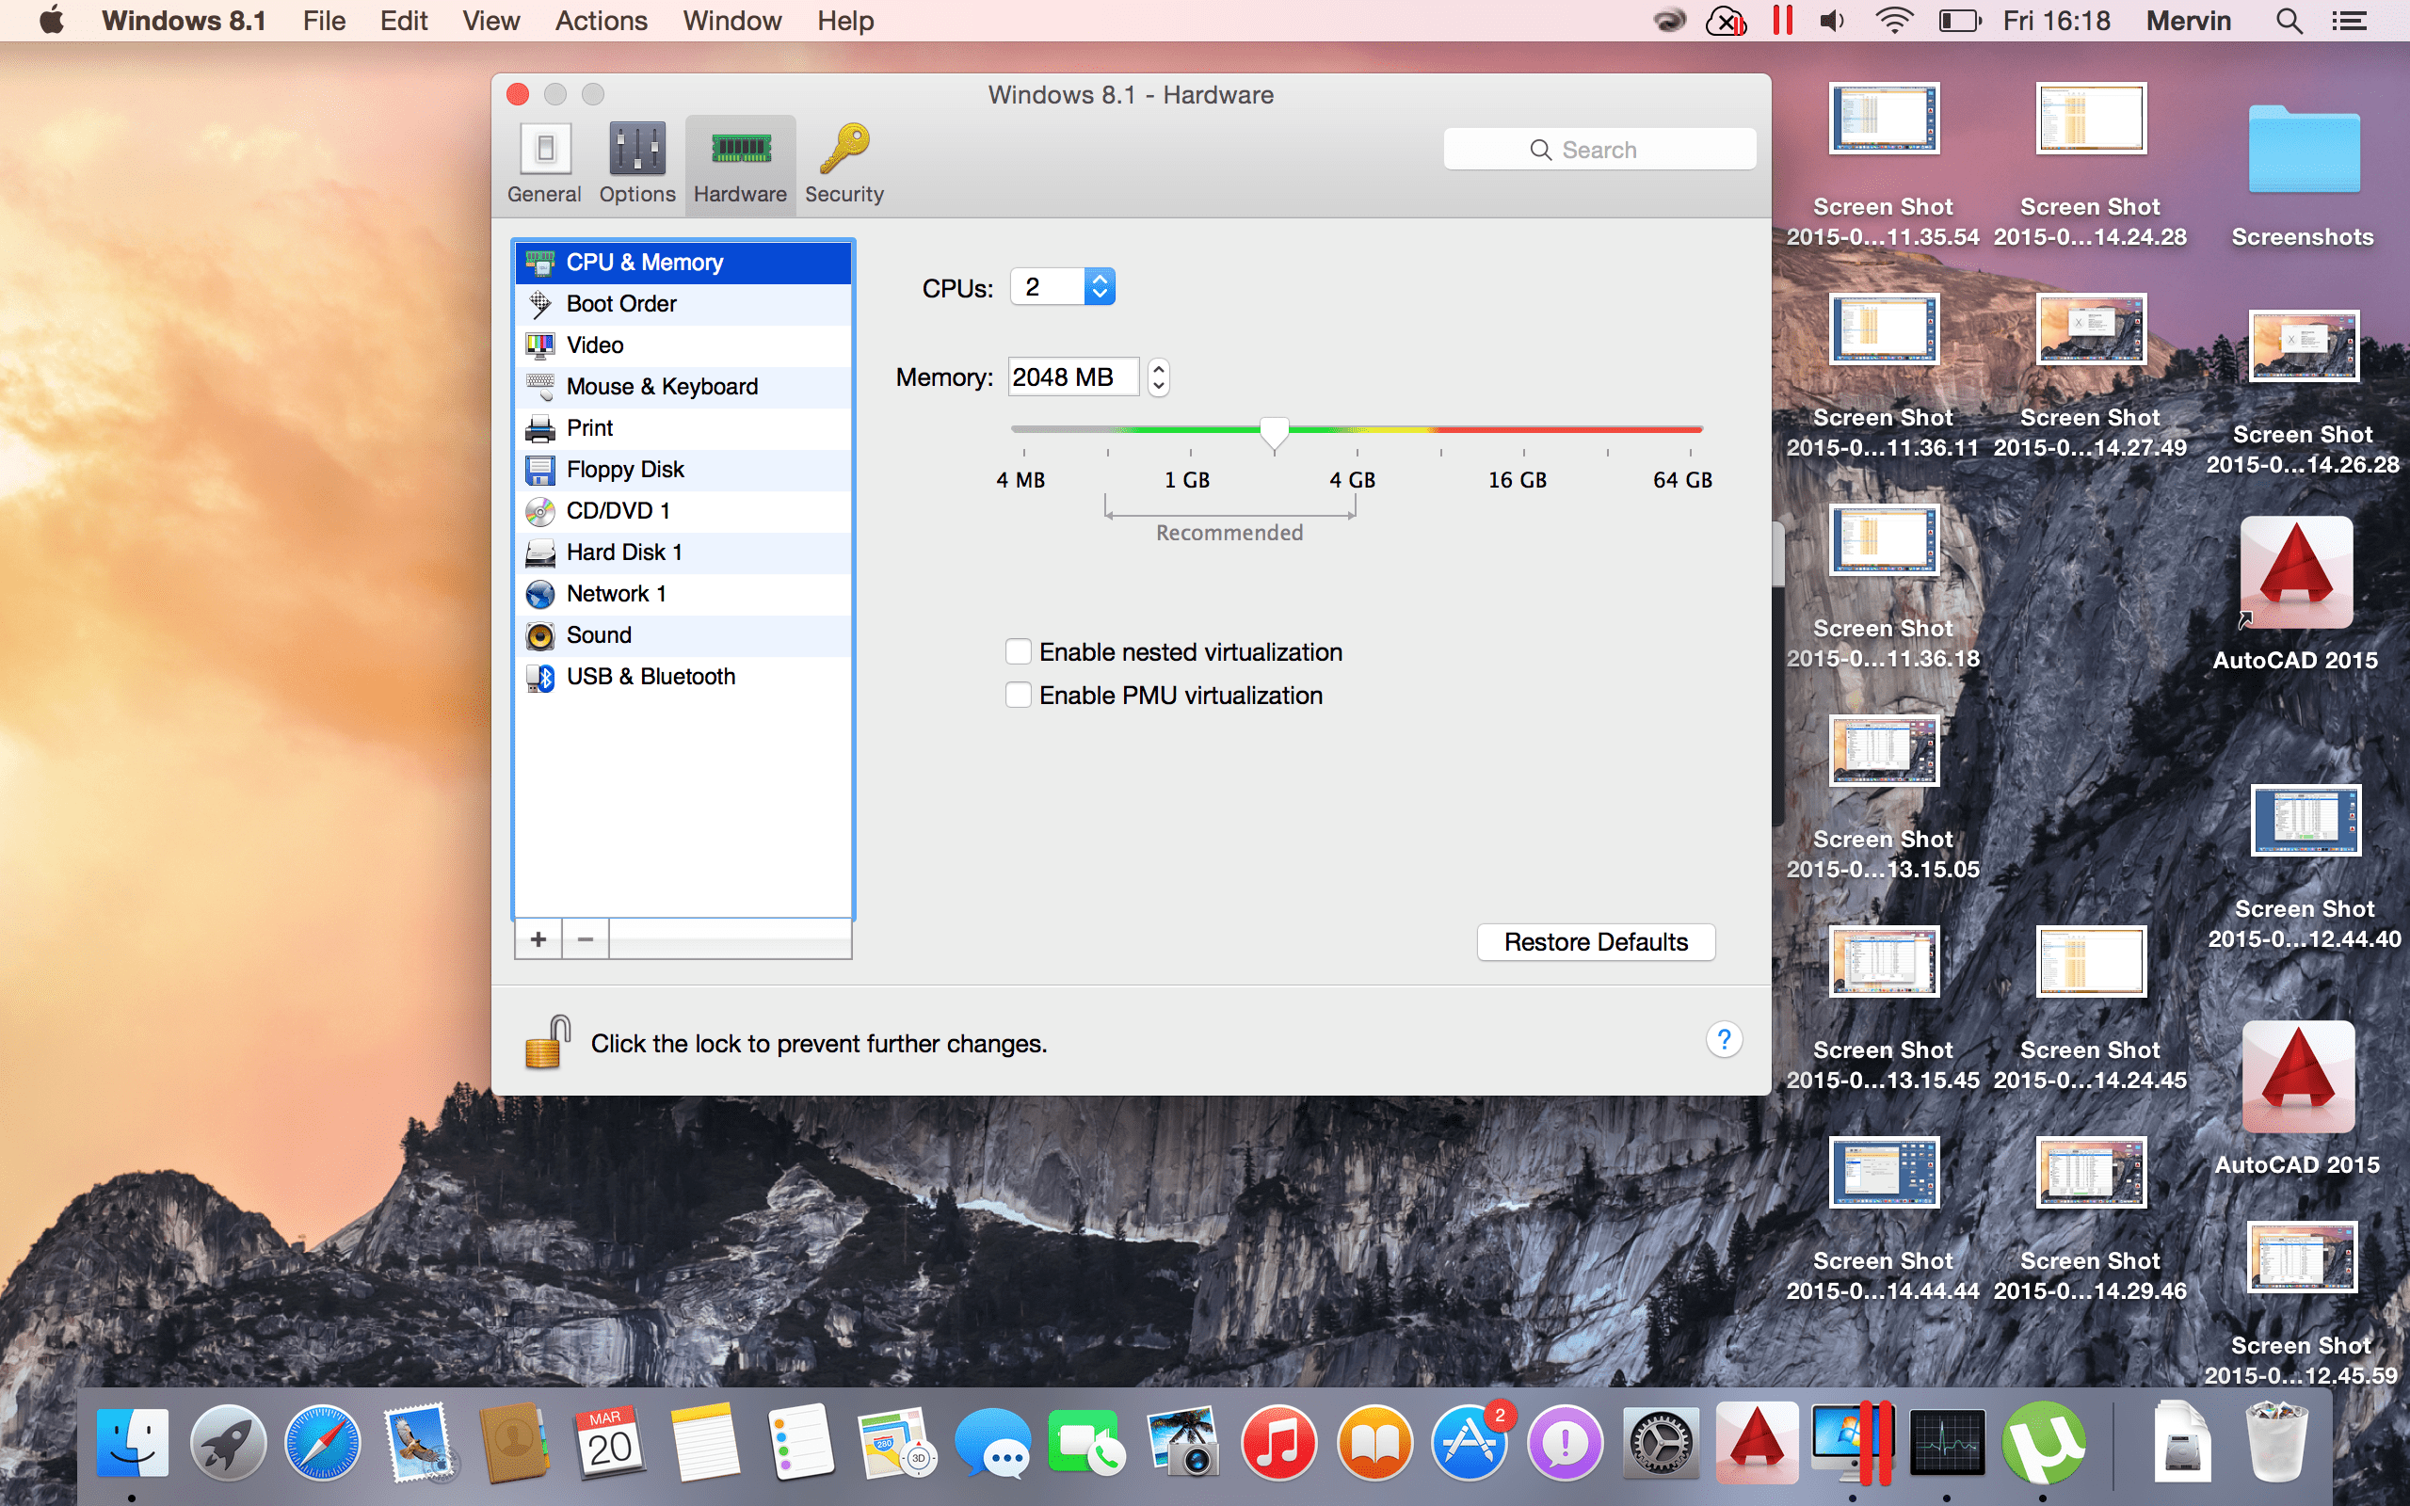Screen dimensions: 2410x1506
Task: Enable nested virtualization checkbox
Action: click(1018, 651)
